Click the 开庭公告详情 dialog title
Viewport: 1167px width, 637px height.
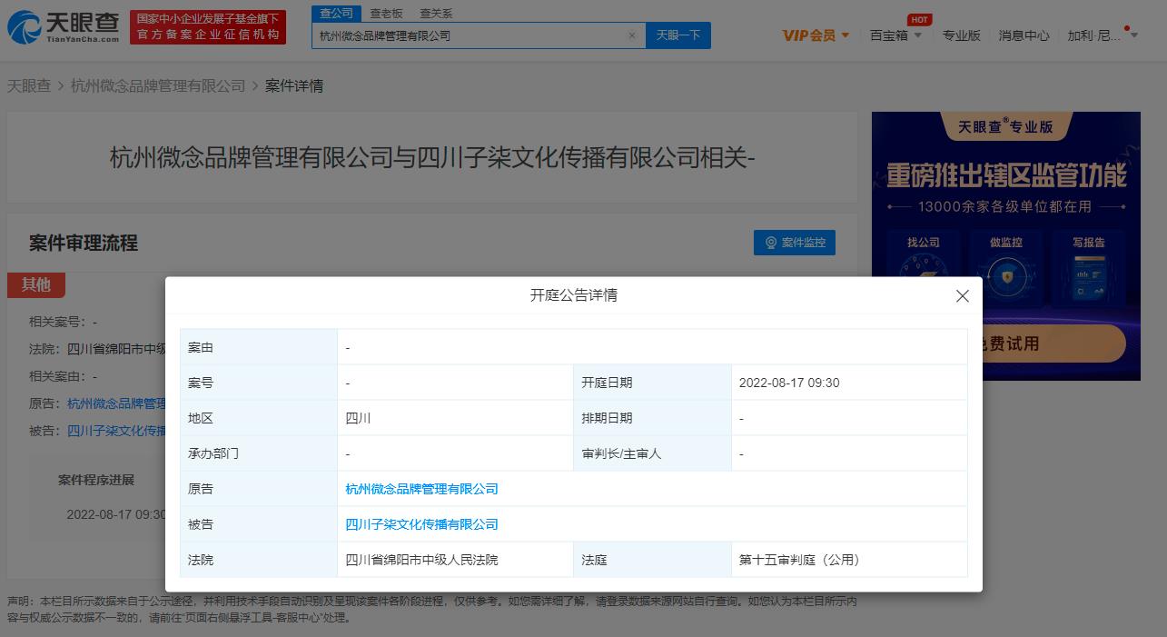574,295
